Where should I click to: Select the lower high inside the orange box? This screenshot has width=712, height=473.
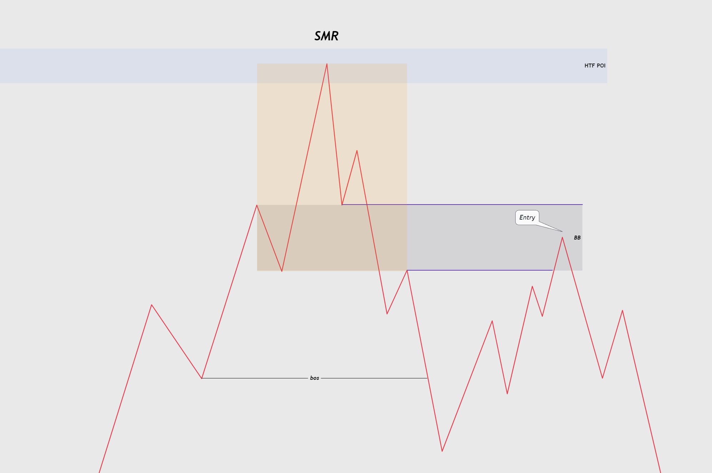point(357,151)
